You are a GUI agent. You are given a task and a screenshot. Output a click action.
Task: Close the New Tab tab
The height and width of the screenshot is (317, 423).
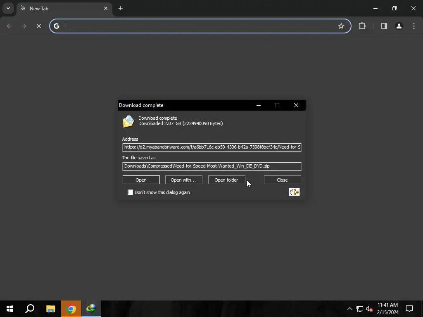(106, 8)
